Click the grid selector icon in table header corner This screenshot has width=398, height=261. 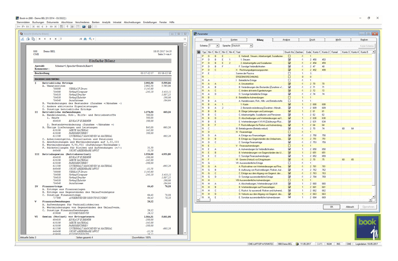click(x=199, y=52)
